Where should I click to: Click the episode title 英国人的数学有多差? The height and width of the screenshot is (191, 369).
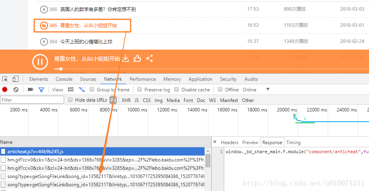point(98,9)
